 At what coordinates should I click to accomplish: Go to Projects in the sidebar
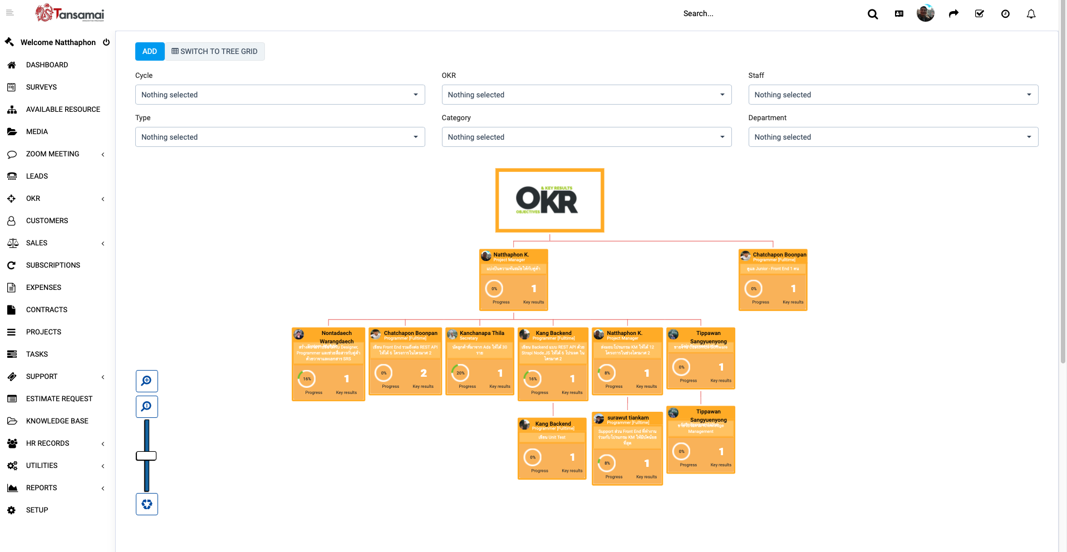(43, 332)
